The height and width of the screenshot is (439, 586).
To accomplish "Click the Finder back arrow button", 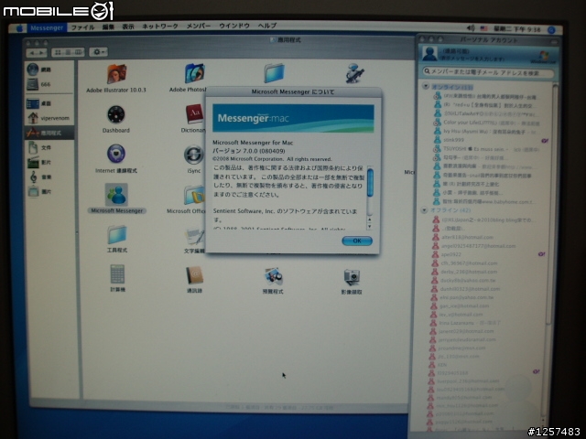I will tap(32, 53).
